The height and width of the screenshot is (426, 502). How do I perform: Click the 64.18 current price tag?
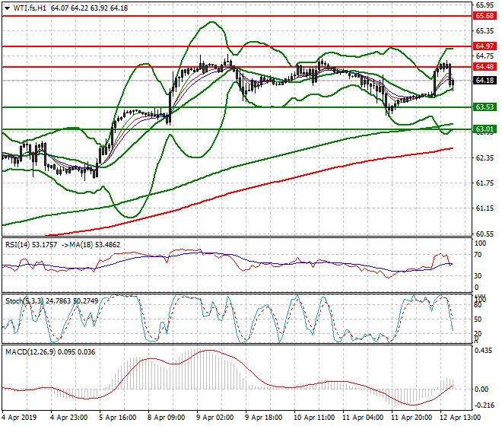pyautogui.click(x=485, y=80)
